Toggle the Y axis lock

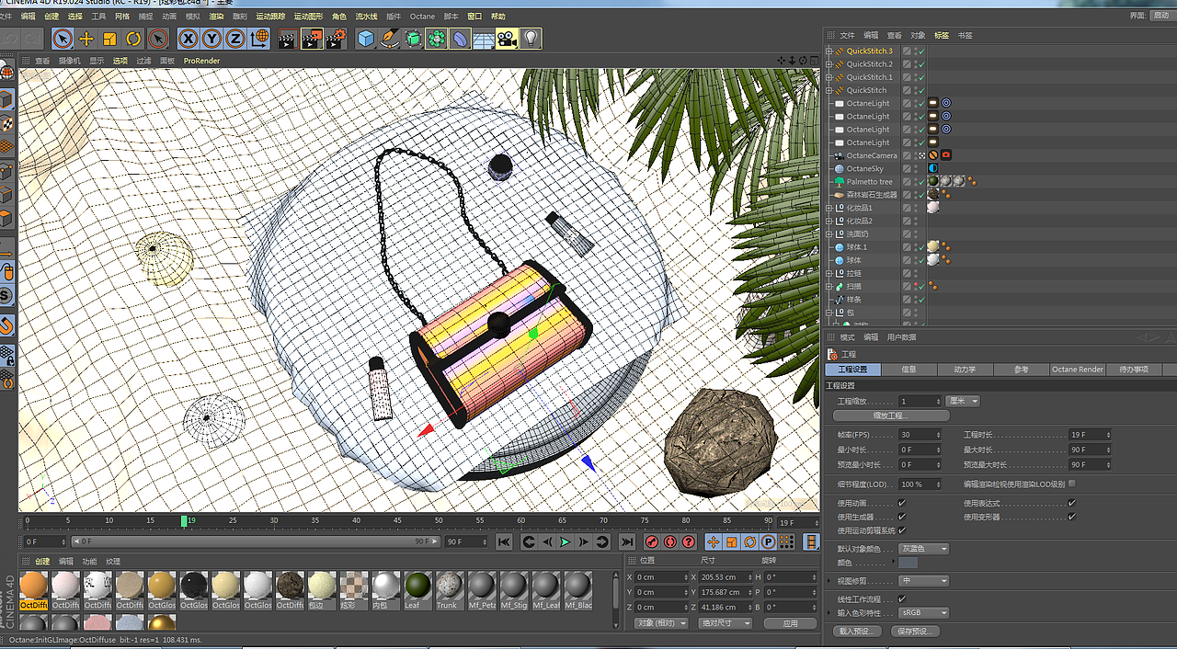[212, 39]
